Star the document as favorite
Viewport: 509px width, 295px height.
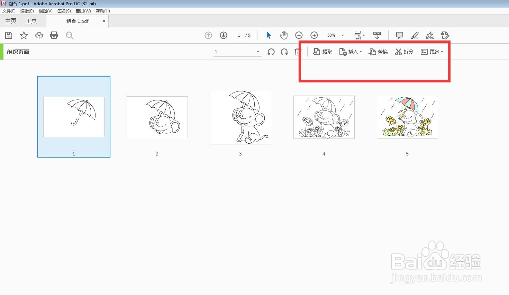(24, 35)
